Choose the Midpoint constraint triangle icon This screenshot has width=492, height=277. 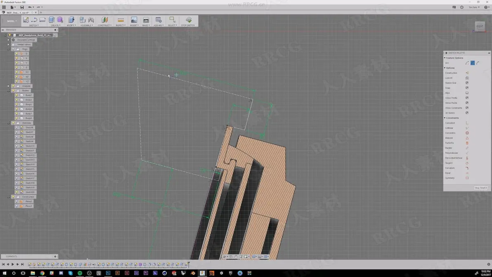[467, 138]
